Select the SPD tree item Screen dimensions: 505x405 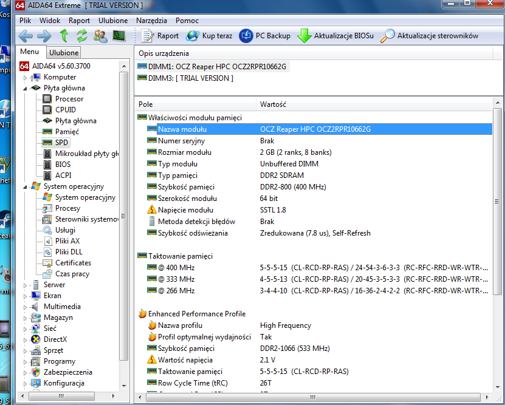click(61, 143)
